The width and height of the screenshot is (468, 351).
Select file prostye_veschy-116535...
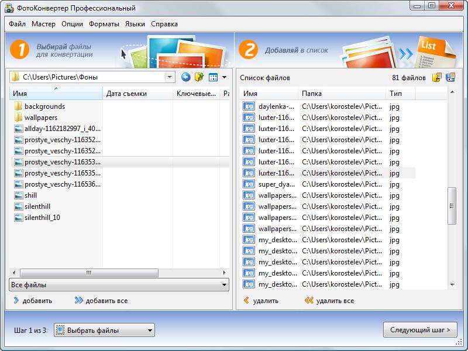coord(63,173)
